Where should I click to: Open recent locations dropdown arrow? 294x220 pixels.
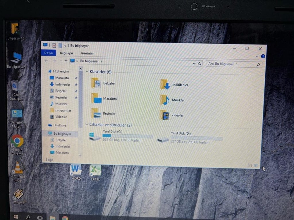[x=60, y=61]
